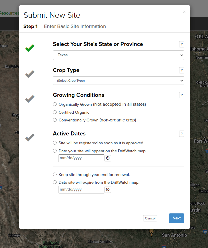The width and height of the screenshot is (208, 248).
Task: Click the DriftWatch appear date field
Action: 81,158
